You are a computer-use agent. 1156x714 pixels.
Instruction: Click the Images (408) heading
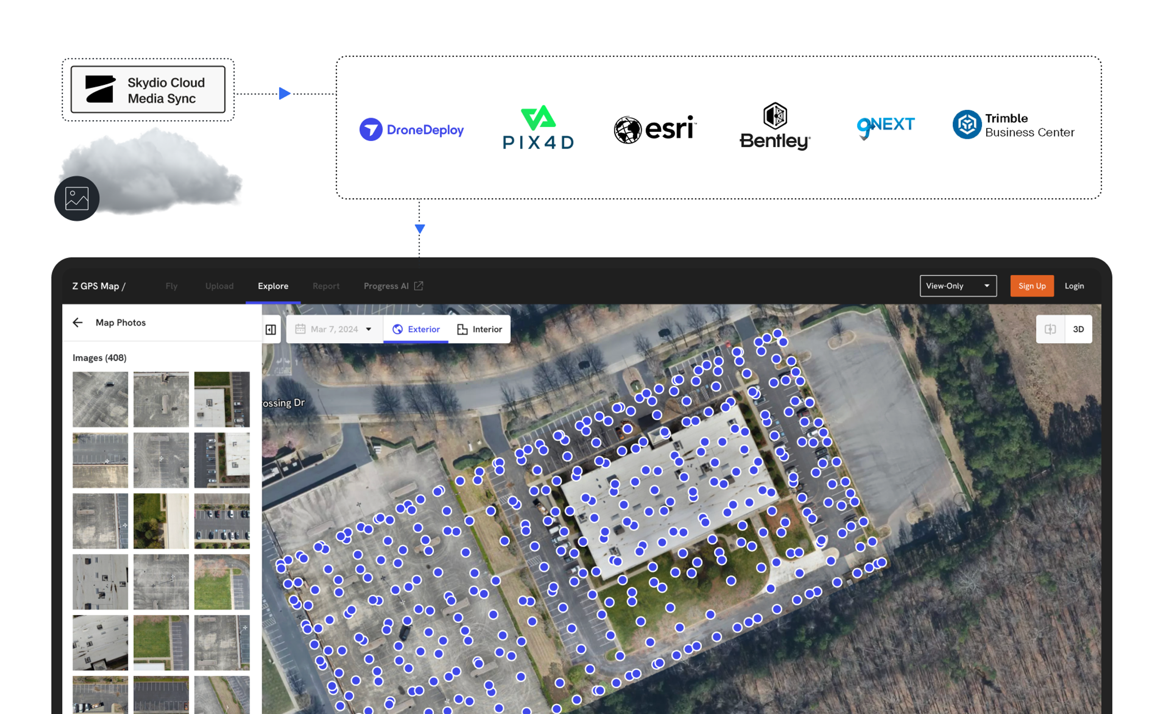99,357
